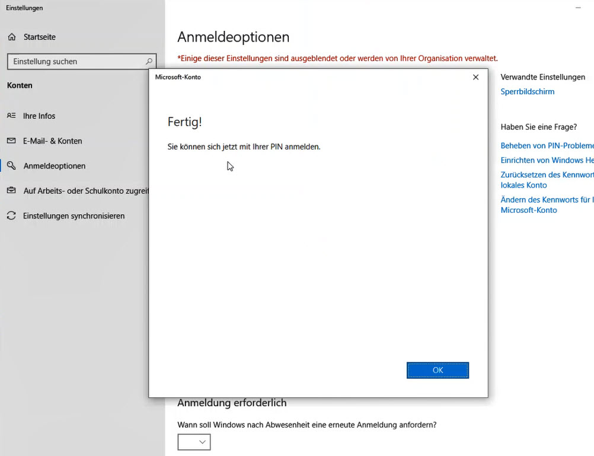Click the Konten section heading

coord(20,85)
